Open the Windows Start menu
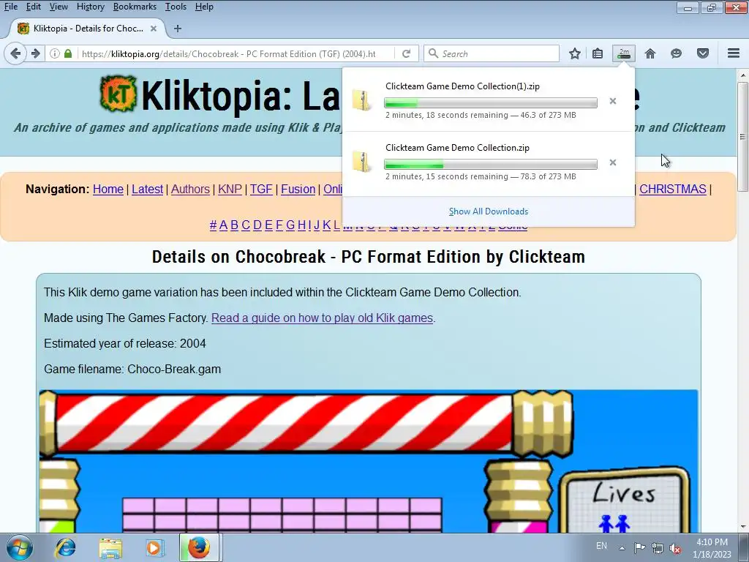The image size is (749, 562). [x=20, y=547]
